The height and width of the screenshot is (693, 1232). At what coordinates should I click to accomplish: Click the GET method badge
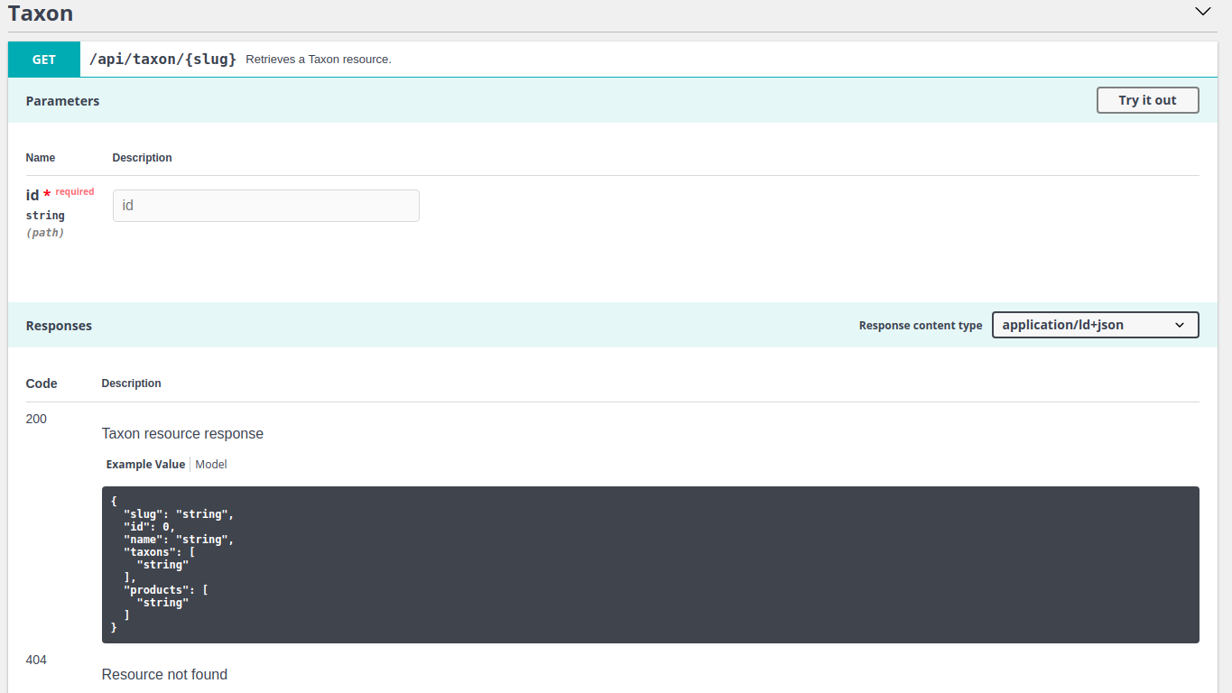[43, 59]
